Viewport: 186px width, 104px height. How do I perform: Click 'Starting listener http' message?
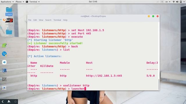coord(50,40)
